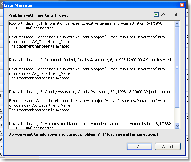Click the scrollbar down arrow
The width and height of the screenshot is (191, 162).
click(x=177, y=126)
